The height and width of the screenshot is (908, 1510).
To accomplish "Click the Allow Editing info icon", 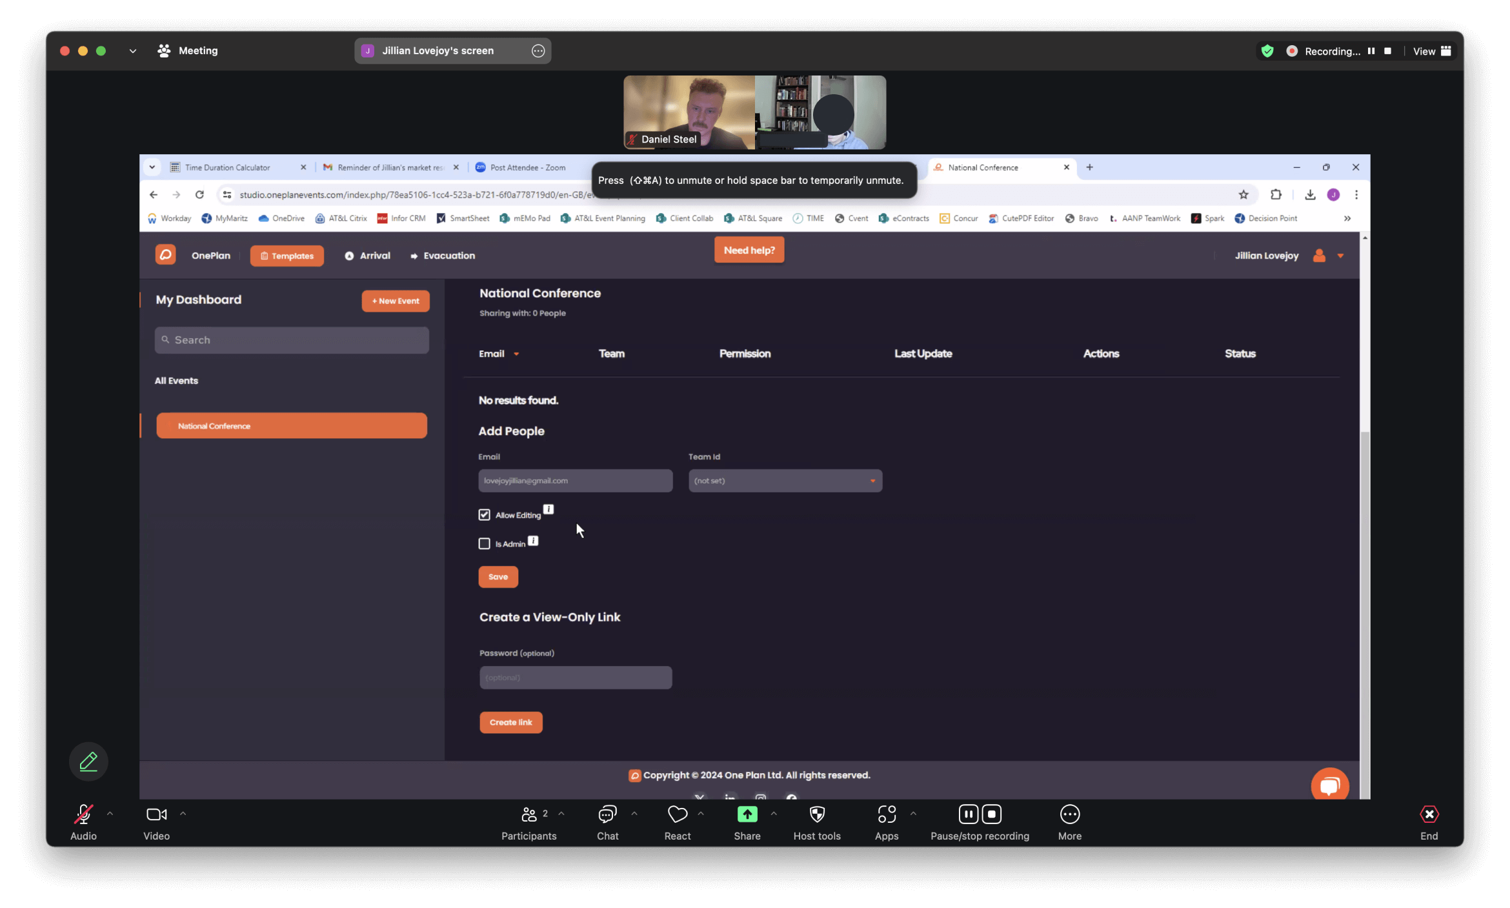I will point(549,509).
